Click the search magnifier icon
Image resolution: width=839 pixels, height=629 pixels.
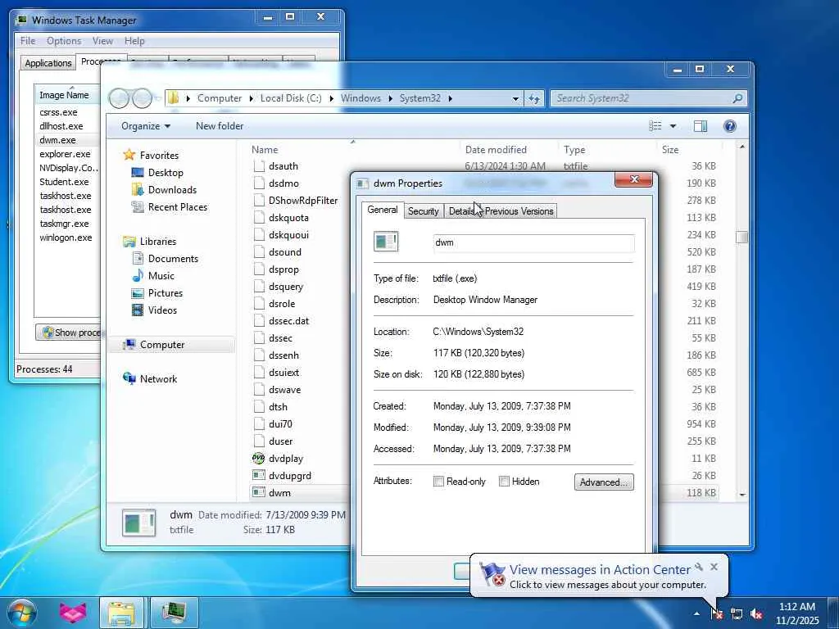tap(737, 98)
